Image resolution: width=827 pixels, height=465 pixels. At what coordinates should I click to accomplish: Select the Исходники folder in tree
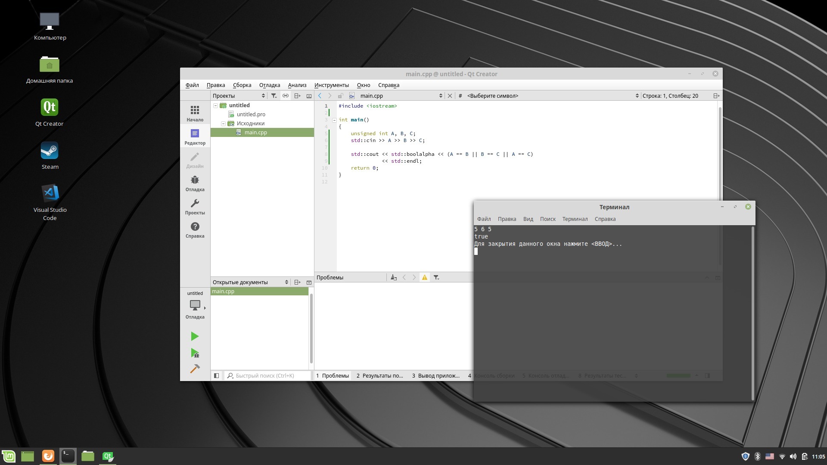click(250, 124)
